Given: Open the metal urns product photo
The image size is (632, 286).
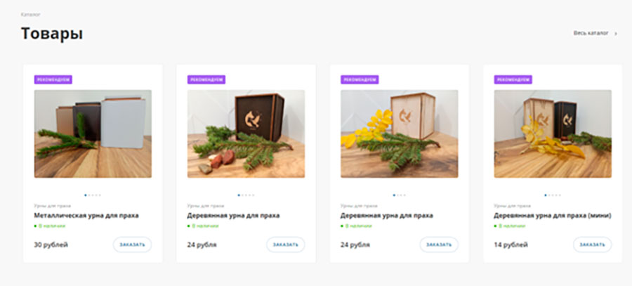Looking at the screenshot, I should (93, 134).
